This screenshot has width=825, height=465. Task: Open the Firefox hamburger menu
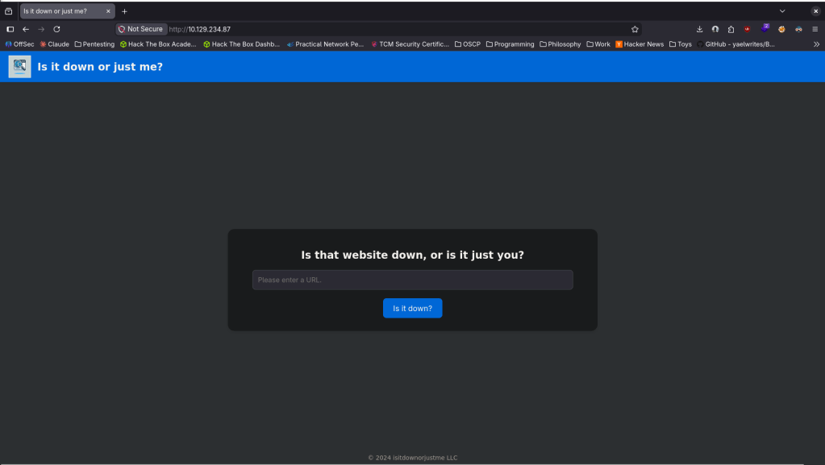[x=815, y=29]
